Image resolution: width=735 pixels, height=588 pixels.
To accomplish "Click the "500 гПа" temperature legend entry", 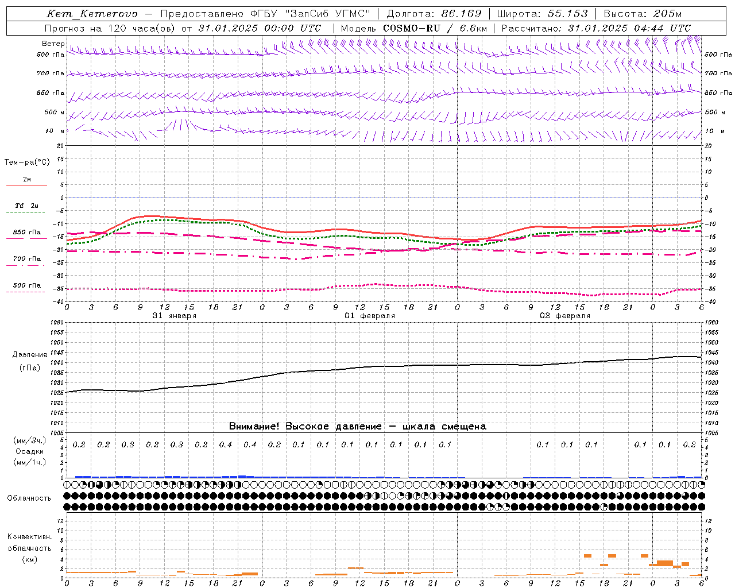I will click(26, 285).
